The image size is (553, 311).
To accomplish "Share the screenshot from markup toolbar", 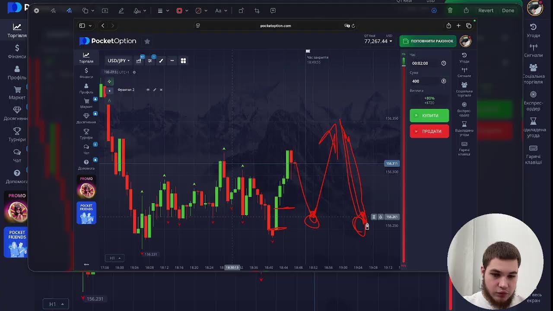I will [x=466, y=10].
